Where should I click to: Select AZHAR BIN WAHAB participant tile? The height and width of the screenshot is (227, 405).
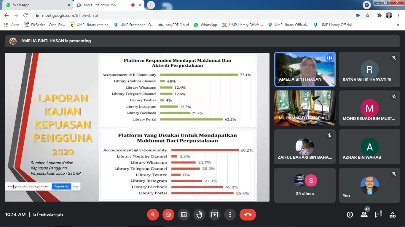369,147
